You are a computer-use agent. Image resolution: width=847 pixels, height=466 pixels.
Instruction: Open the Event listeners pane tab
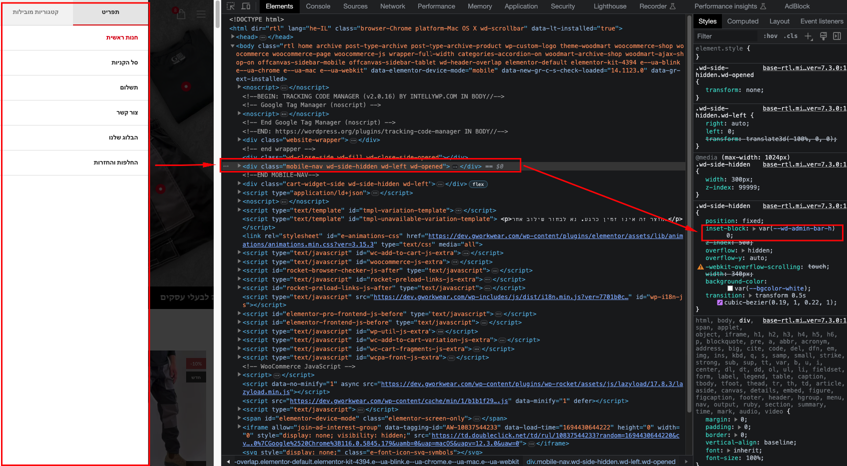click(821, 21)
